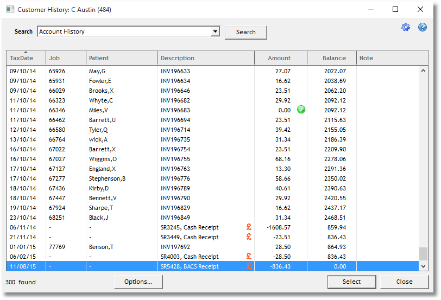Select the SR5428, BACS Receipt entry

(x=190, y=266)
